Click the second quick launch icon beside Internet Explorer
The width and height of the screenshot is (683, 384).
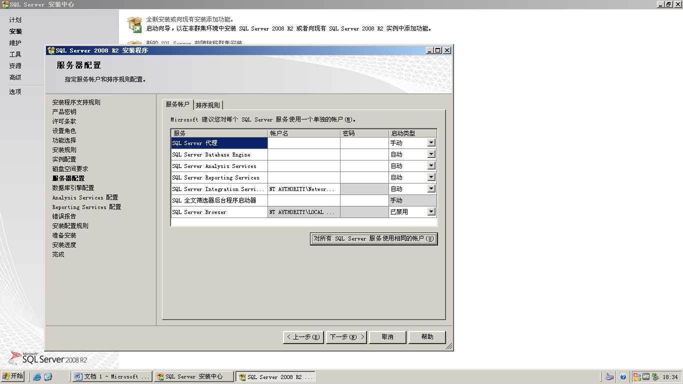pos(48,377)
